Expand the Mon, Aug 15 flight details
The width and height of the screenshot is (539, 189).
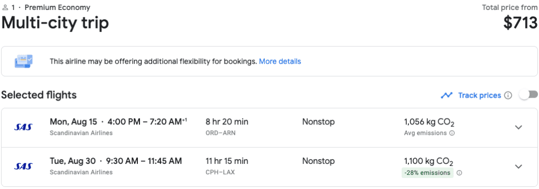[518, 127]
